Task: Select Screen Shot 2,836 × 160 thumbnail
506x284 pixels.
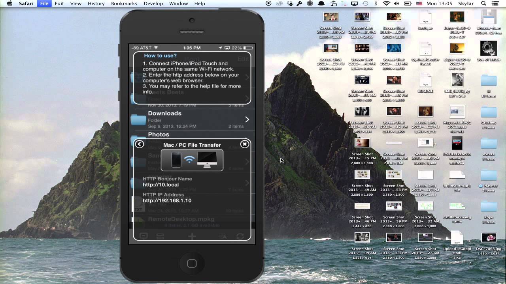Action: click(x=394, y=143)
